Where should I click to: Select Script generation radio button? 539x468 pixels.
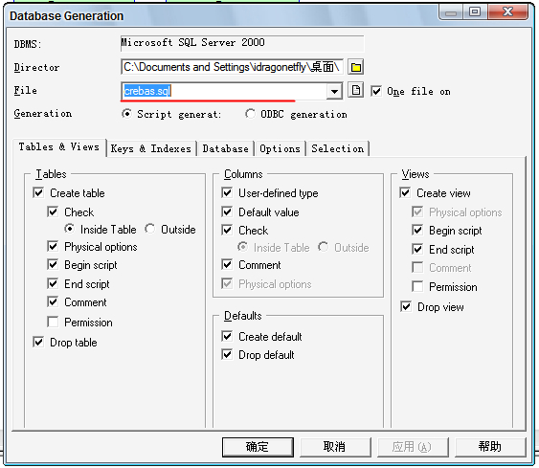[126, 114]
